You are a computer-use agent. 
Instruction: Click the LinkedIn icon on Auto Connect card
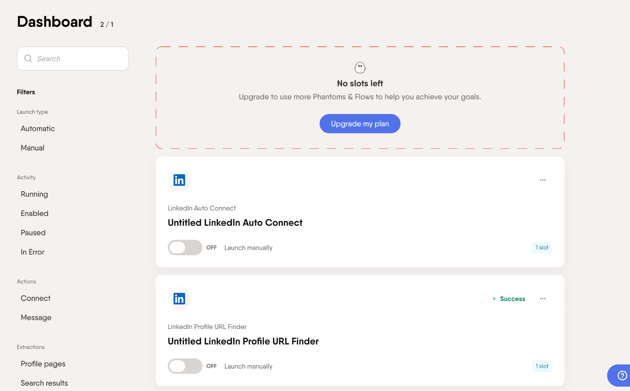coord(179,180)
